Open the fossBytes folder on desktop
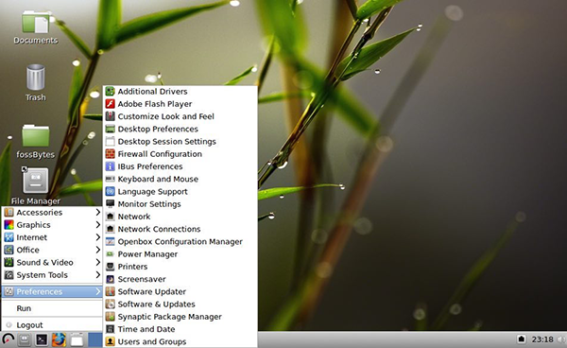Viewport: 567px width, 348px height. pos(36,142)
